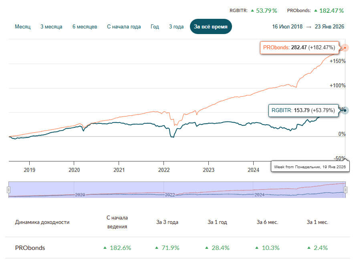
Task: Click the RGBITR 153.79 tooltip label
Action: [x=303, y=111]
